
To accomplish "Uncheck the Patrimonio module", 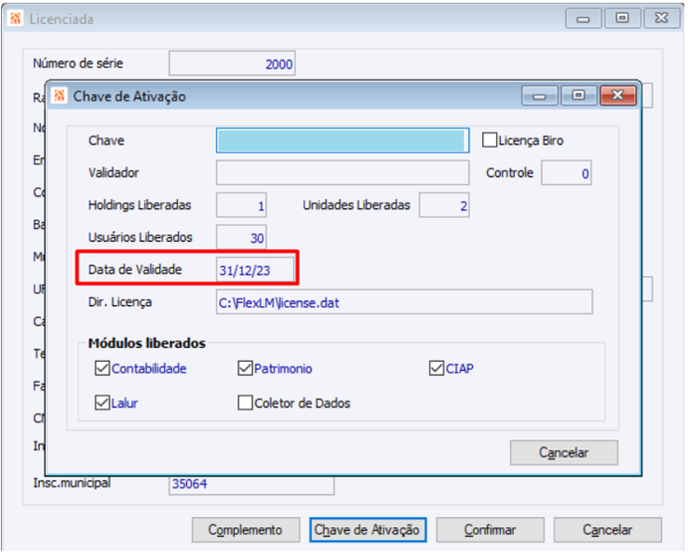I will [x=245, y=368].
